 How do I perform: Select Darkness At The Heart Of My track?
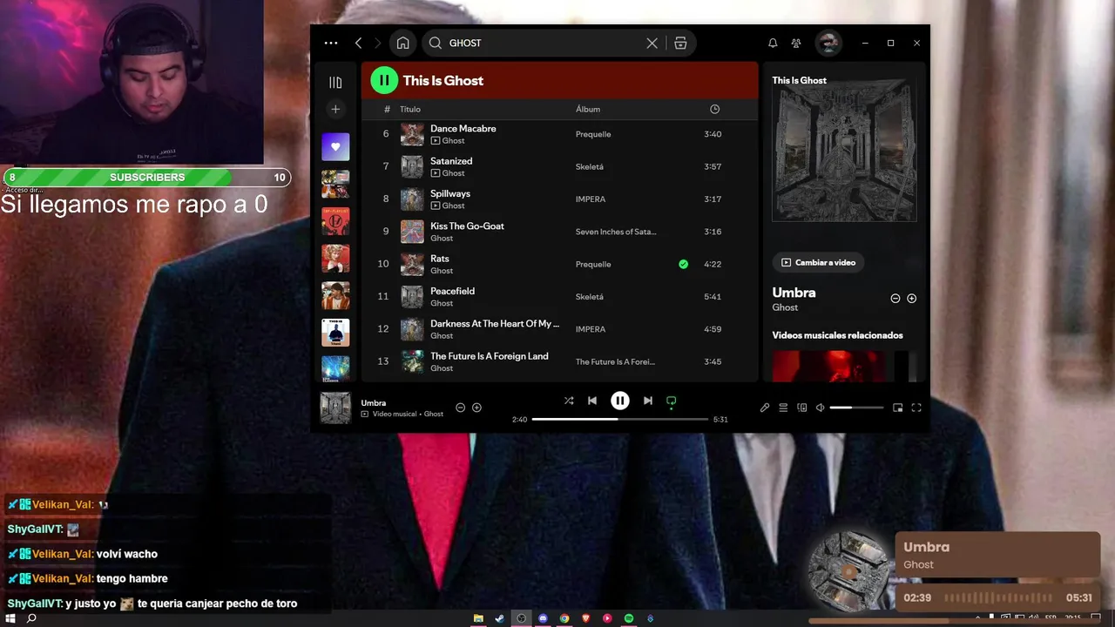coord(495,323)
